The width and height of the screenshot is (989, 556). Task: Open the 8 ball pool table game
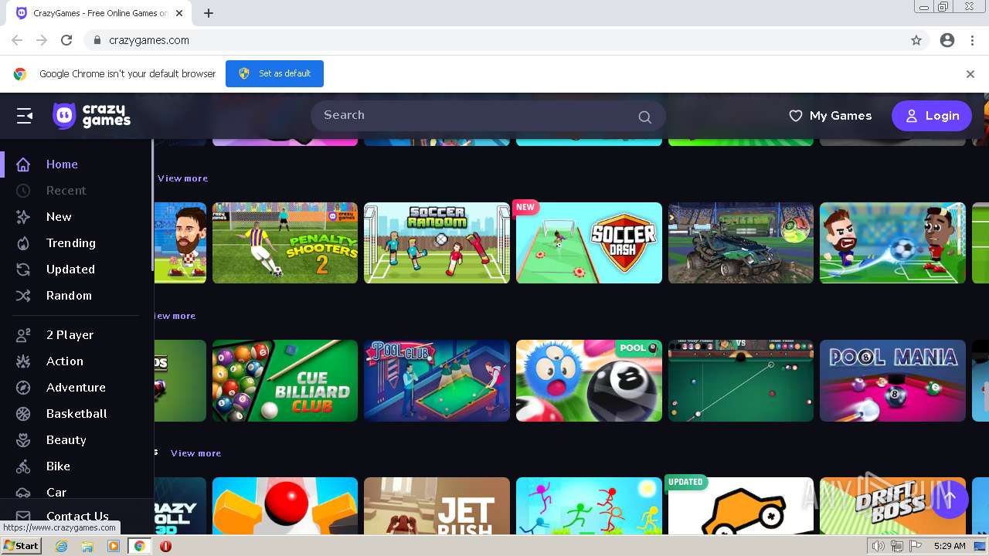[741, 380]
